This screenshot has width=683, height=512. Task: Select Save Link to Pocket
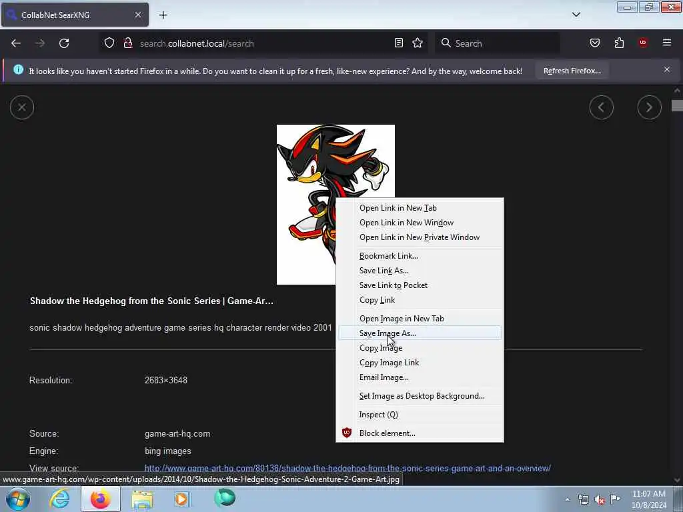[420, 285]
